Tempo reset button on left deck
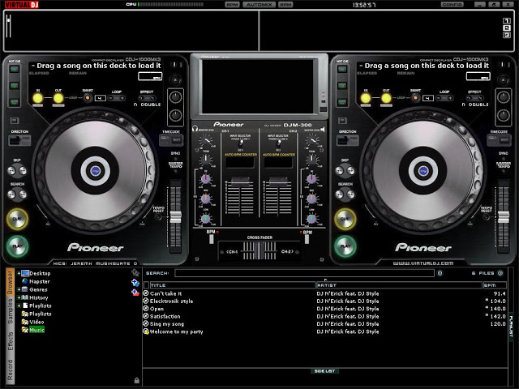519x389 pixels. tap(159, 217)
